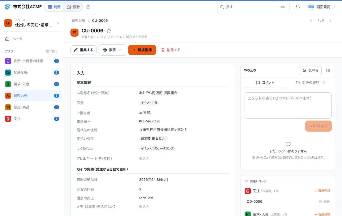This screenshot has width=342, height=216.
Task: Click the 受注 related record icon
Action: [x=248, y=191]
